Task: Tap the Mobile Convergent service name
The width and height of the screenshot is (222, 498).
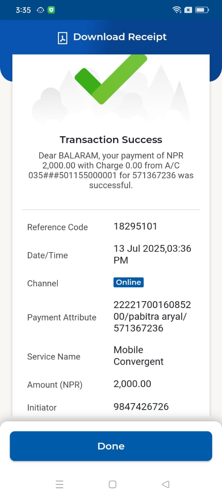Action: tap(138, 356)
